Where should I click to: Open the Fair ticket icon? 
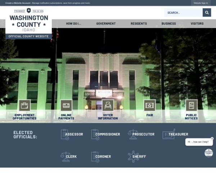[x=150, y=106]
